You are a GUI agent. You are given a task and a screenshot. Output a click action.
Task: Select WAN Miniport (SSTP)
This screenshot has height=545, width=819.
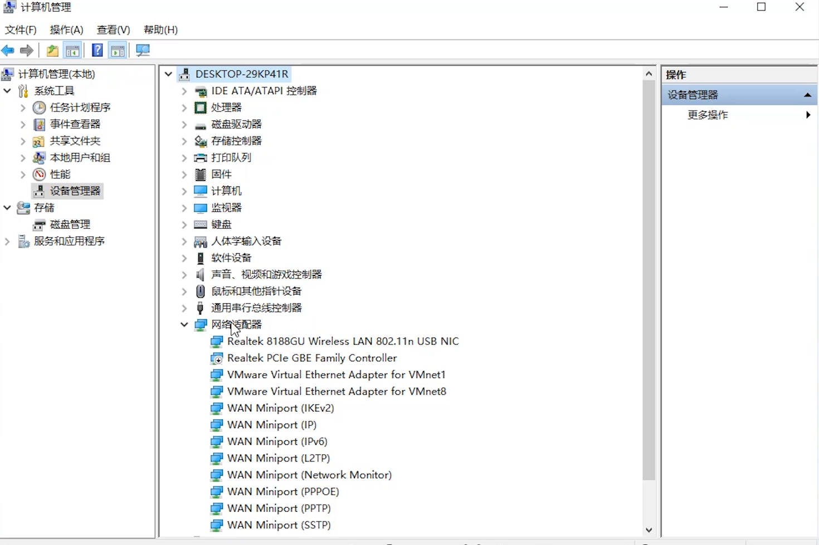tap(279, 525)
